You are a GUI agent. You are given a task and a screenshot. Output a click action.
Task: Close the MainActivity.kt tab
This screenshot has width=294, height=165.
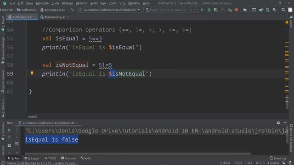click(x=68, y=17)
